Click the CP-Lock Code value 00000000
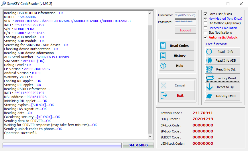This screenshot has height=151, width=248. click(x=203, y=125)
